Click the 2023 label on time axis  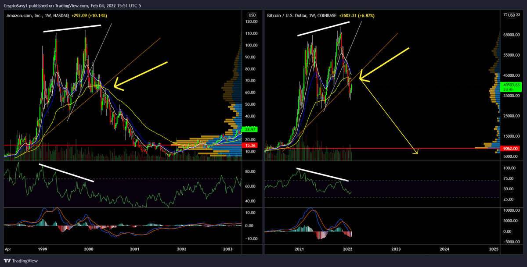(x=396, y=249)
